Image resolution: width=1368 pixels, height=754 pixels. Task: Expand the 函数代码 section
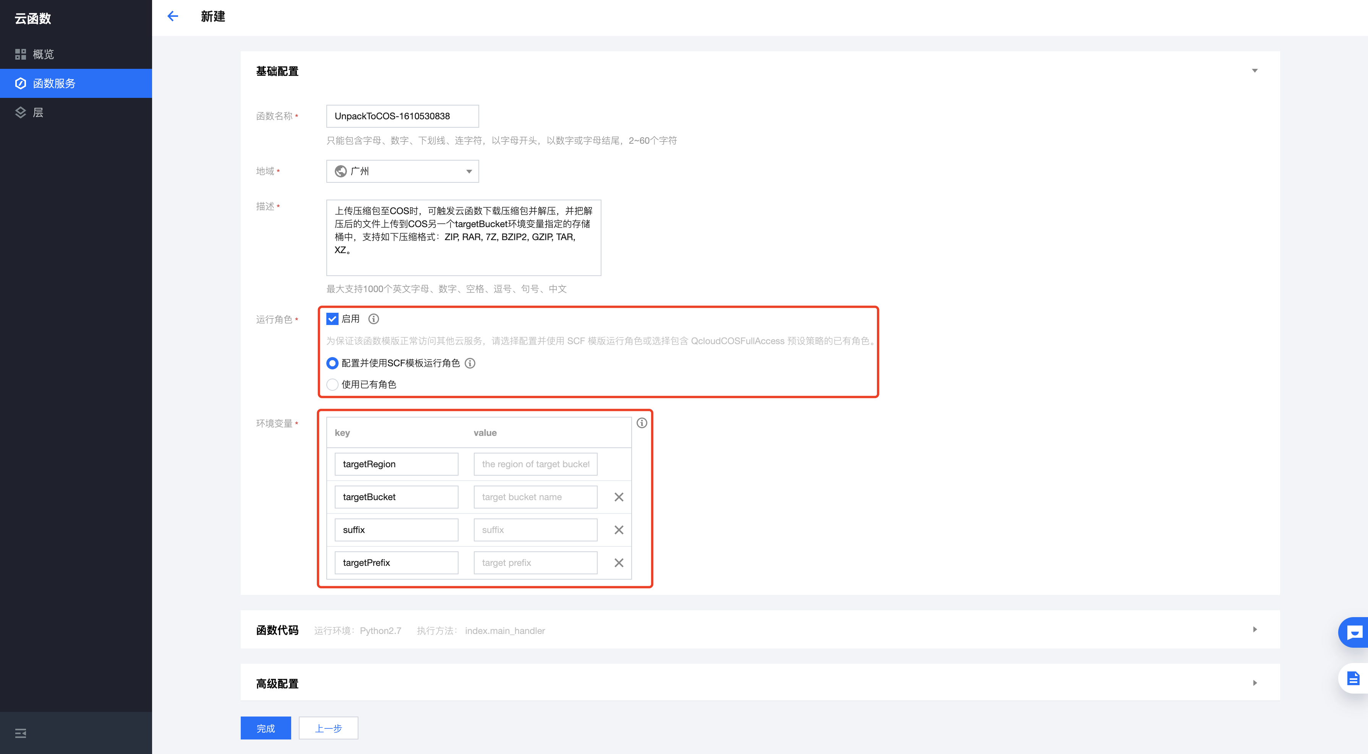pos(1255,630)
